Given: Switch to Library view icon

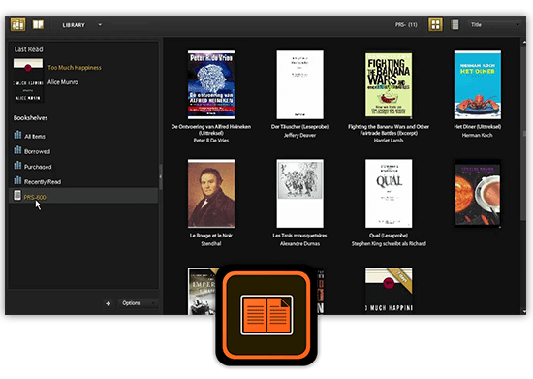Looking at the screenshot, I should 17,25.
